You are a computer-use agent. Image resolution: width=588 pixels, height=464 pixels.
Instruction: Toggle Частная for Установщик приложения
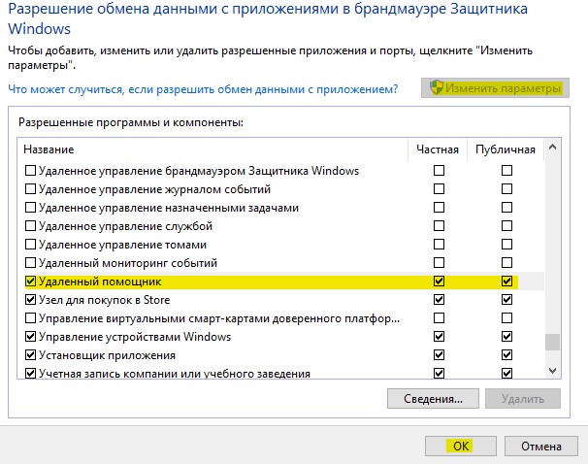[439, 355]
